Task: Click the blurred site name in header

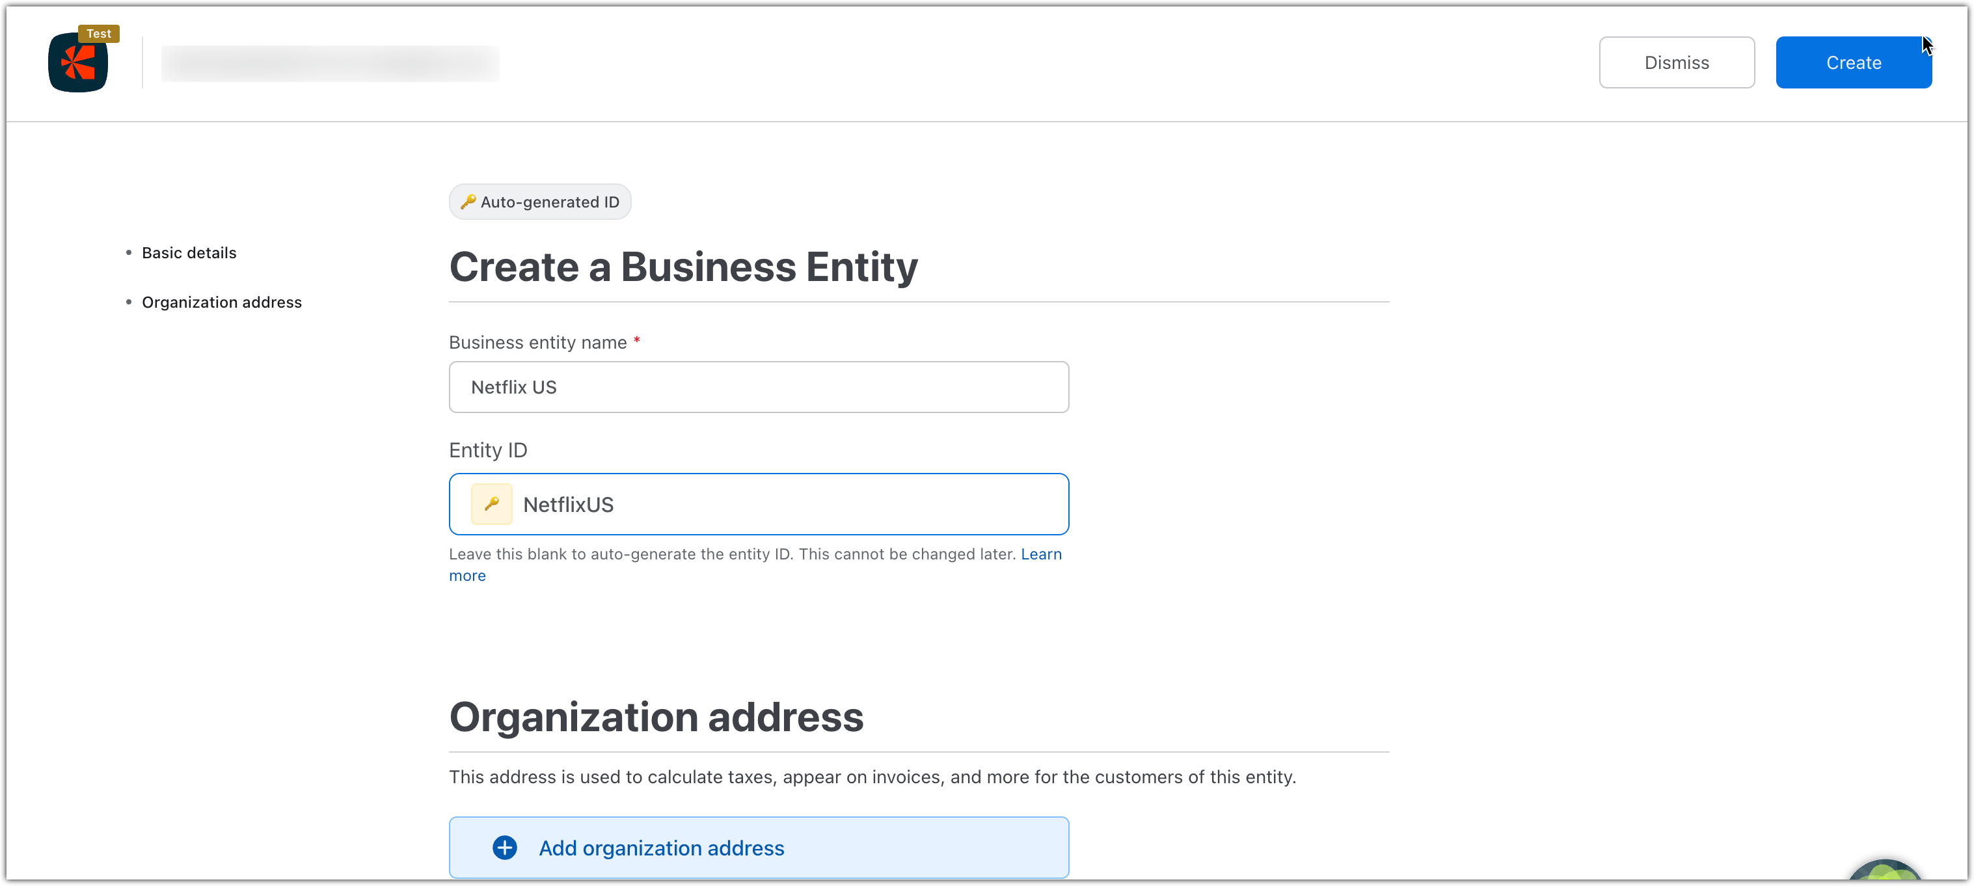Action: (329, 63)
